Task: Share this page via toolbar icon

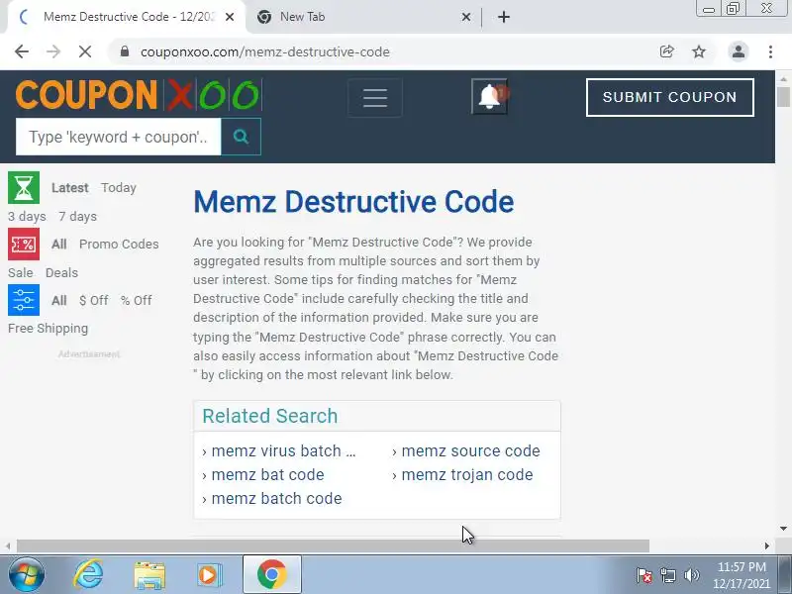Action: [x=666, y=51]
